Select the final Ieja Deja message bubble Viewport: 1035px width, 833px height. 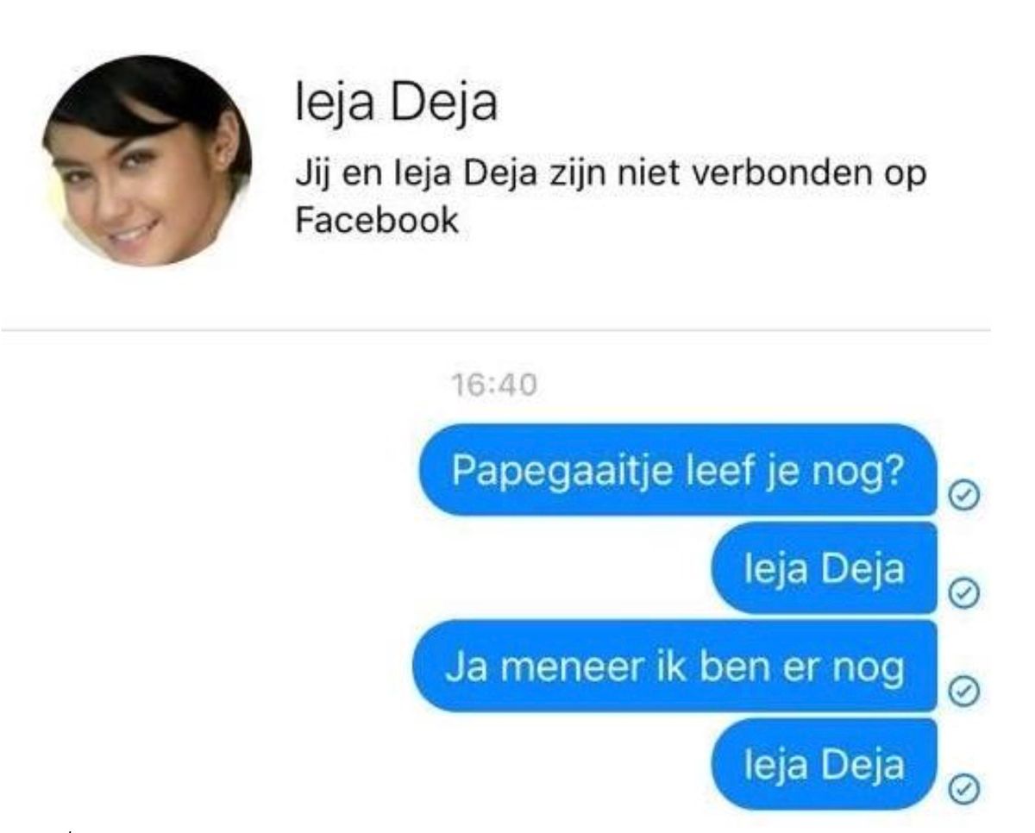824,764
